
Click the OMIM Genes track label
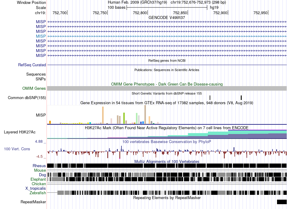[34, 88]
